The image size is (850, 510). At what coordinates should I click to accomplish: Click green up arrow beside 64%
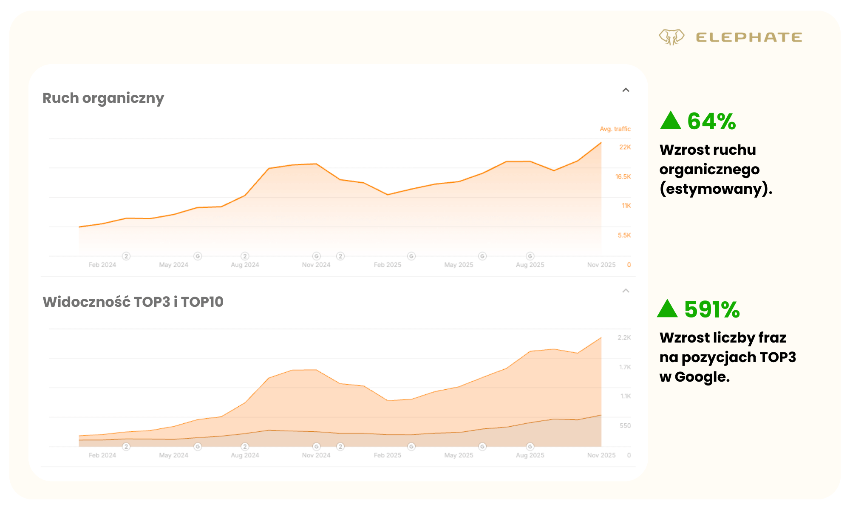point(671,121)
